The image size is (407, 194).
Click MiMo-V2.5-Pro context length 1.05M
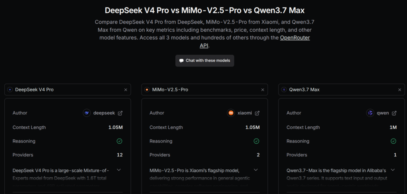tap(252, 127)
